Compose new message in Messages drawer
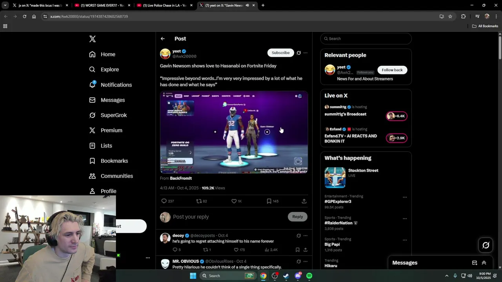 pos(475,263)
